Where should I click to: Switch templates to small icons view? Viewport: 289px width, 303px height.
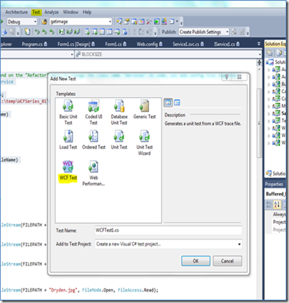[177, 103]
